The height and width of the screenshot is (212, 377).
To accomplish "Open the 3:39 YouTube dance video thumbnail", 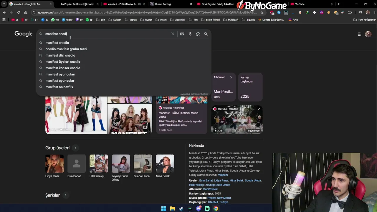I will pos(237,120).
